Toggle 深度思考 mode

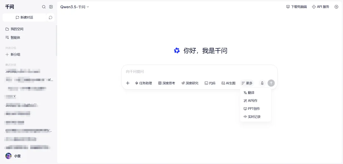pyautogui.click(x=166, y=83)
